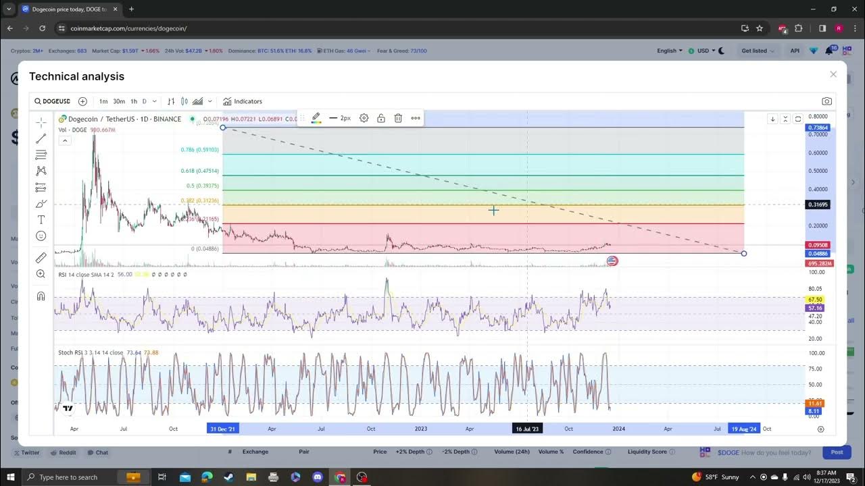Image resolution: width=865 pixels, height=486 pixels.
Task: Pick the ruler measure tool
Action: coord(41,258)
